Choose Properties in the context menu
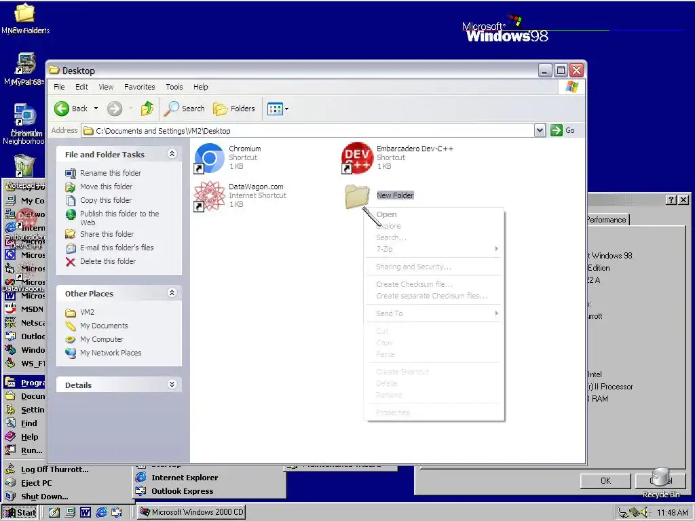 (434, 412)
